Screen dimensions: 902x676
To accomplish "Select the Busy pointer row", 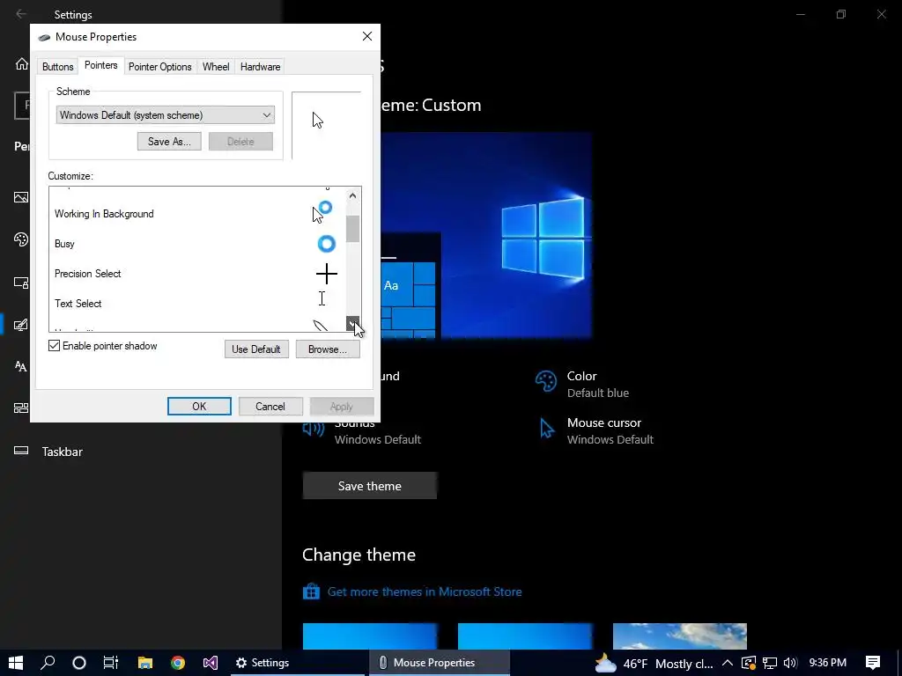I will click(x=196, y=244).
